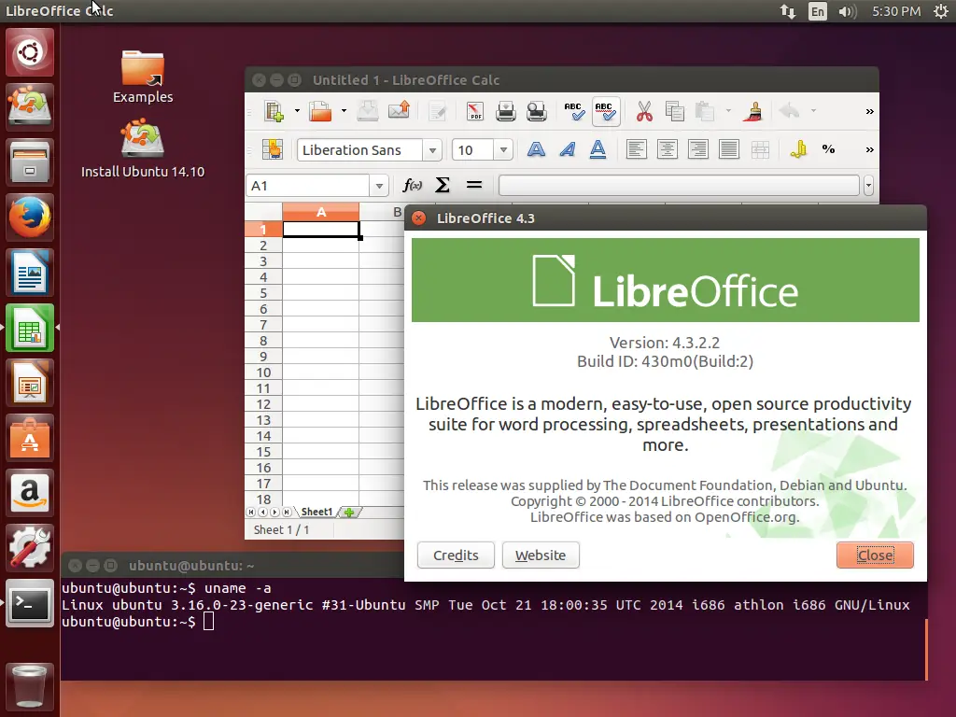Click the Open file folder icon
Viewport: 956px width, 717px height.
click(x=320, y=111)
